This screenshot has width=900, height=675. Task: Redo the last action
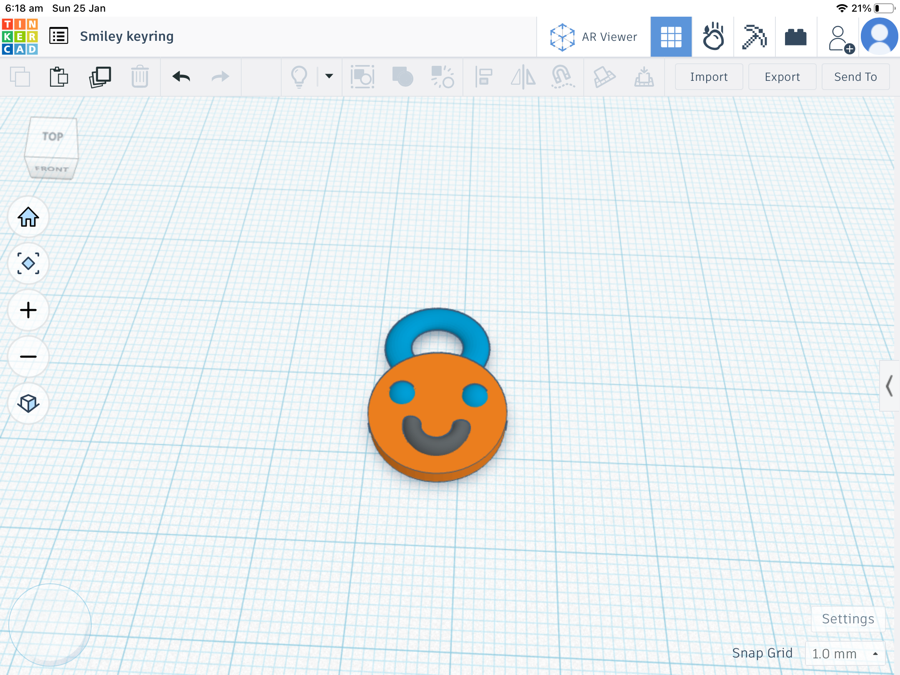[x=220, y=77]
